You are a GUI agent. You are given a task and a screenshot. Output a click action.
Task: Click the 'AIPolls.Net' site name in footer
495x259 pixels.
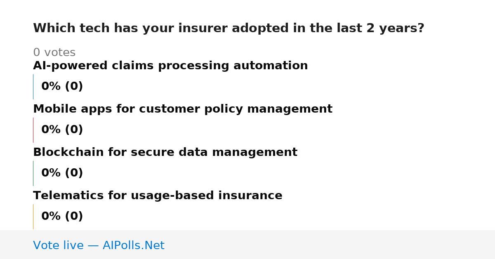[133, 246]
